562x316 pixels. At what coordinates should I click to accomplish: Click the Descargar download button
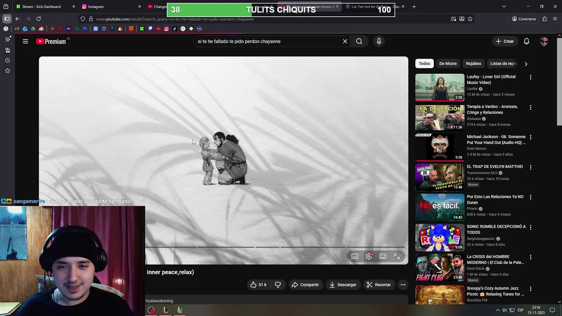coord(342,285)
